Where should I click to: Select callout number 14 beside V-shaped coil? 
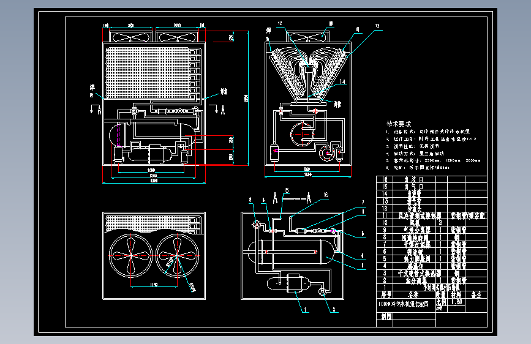(x=342, y=81)
